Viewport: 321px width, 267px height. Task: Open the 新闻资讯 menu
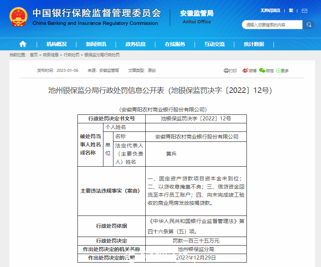tap(96, 44)
